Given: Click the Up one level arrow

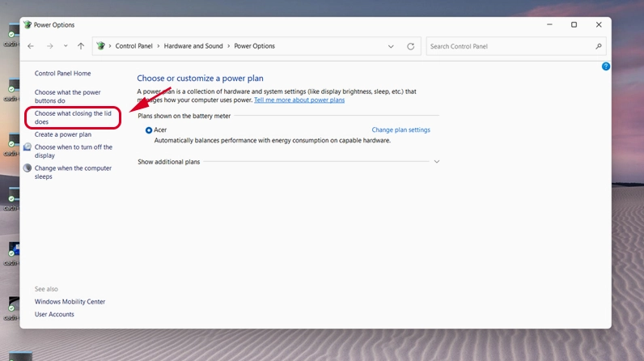Looking at the screenshot, I should tap(80, 46).
